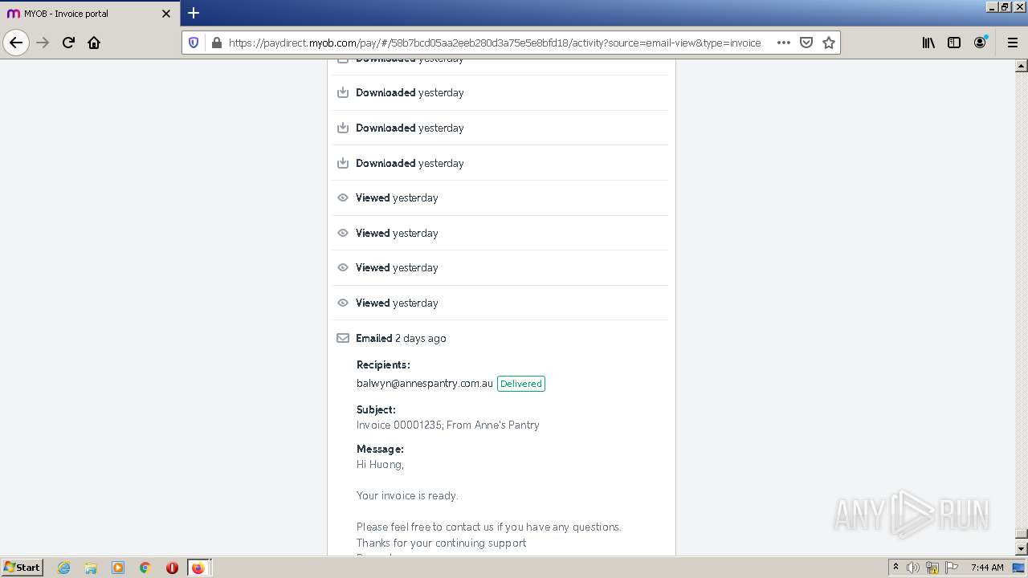Launch Opera from taskbar

tap(172, 568)
